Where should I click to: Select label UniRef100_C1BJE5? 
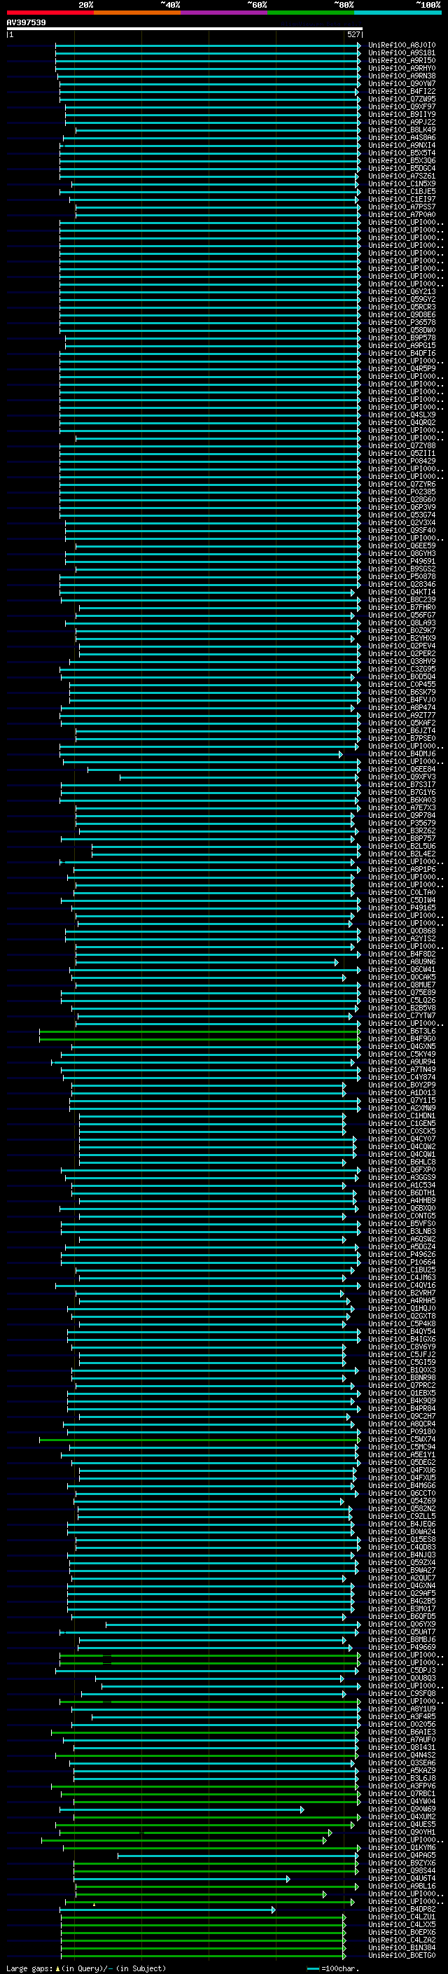tap(402, 192)
